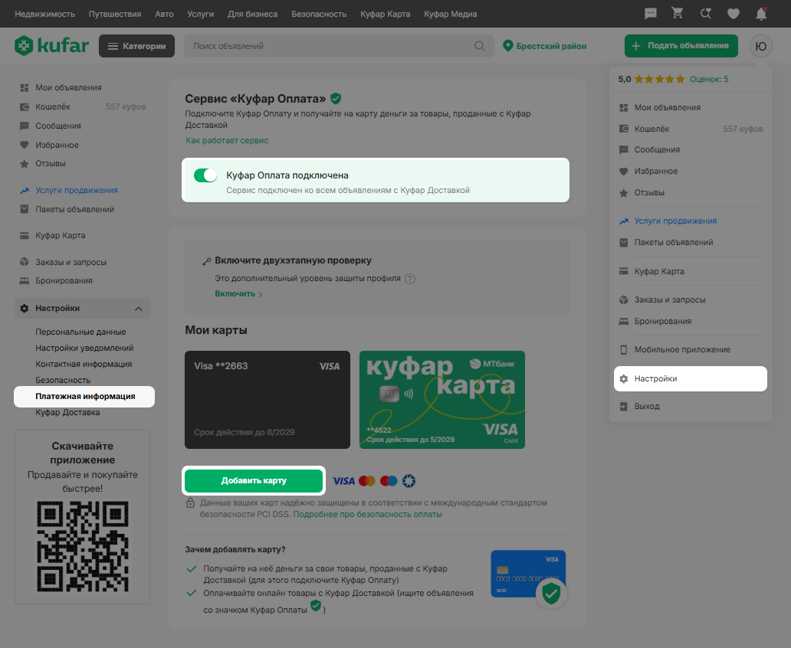
Task: Open Для бизнеса in the top menu
Action: (x=252, y=14)
